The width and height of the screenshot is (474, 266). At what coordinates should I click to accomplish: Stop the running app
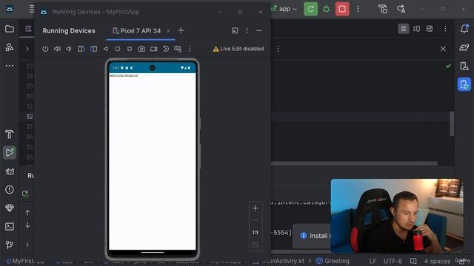coord(342,9)
